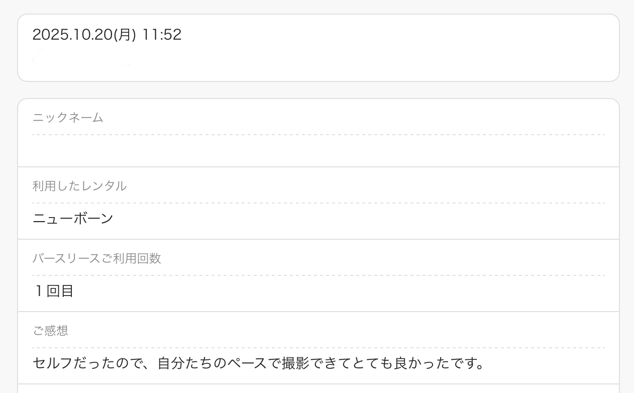Select the ニックネーム label
The image size is (634, 393).
tap(68, 118)
